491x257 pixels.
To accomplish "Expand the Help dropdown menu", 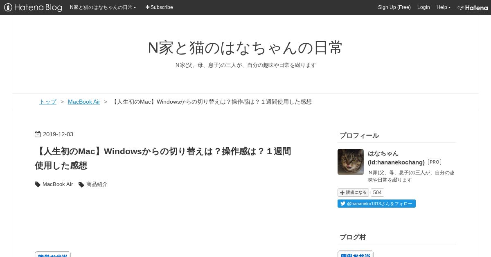I will (444, 7).
